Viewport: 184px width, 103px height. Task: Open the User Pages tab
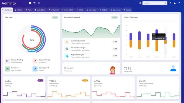coord(91,10)
